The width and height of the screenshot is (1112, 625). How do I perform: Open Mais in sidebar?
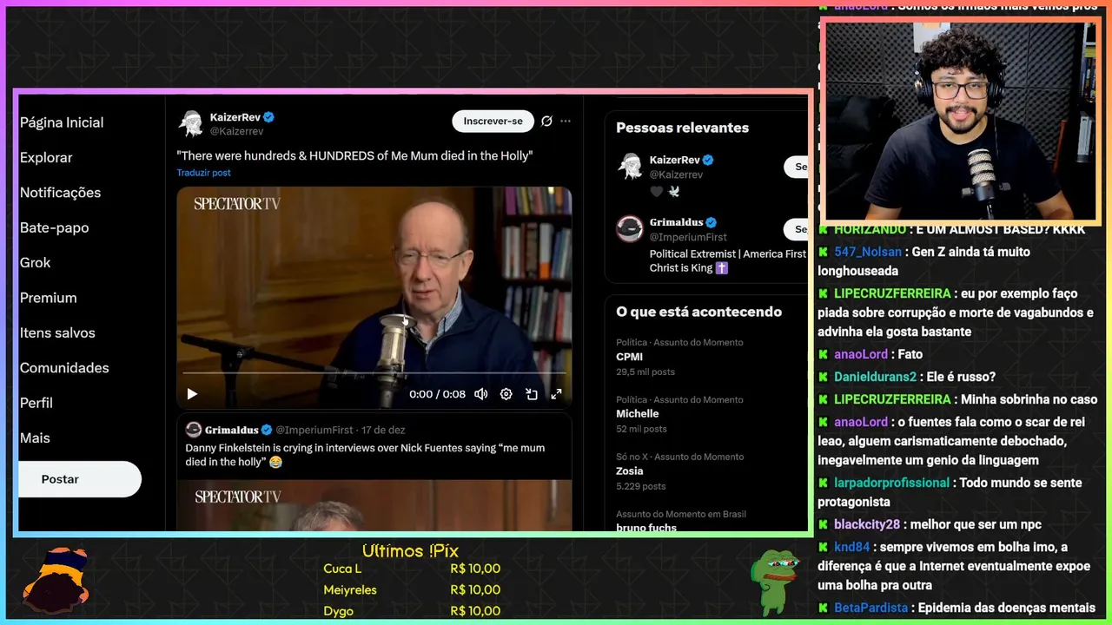tap(35, 437)
